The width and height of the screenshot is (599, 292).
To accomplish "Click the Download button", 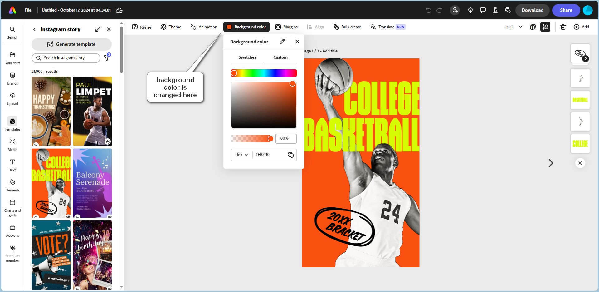I will pyautogui.click(x=532, y=10).
